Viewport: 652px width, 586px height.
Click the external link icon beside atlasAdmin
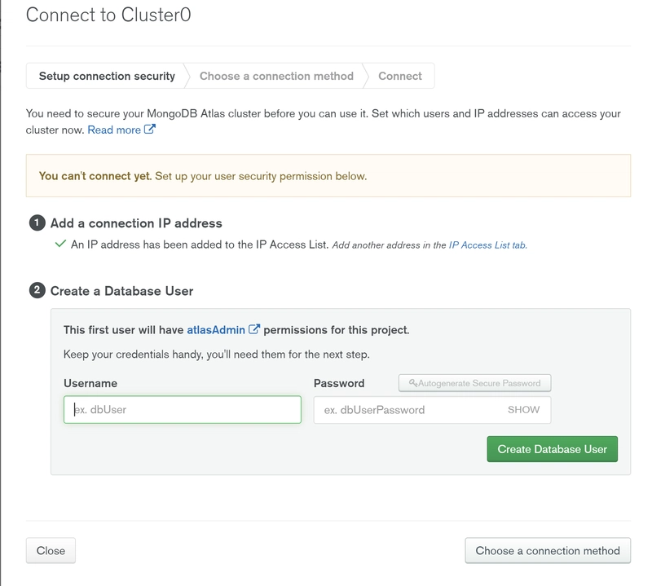tap(254, 330)
